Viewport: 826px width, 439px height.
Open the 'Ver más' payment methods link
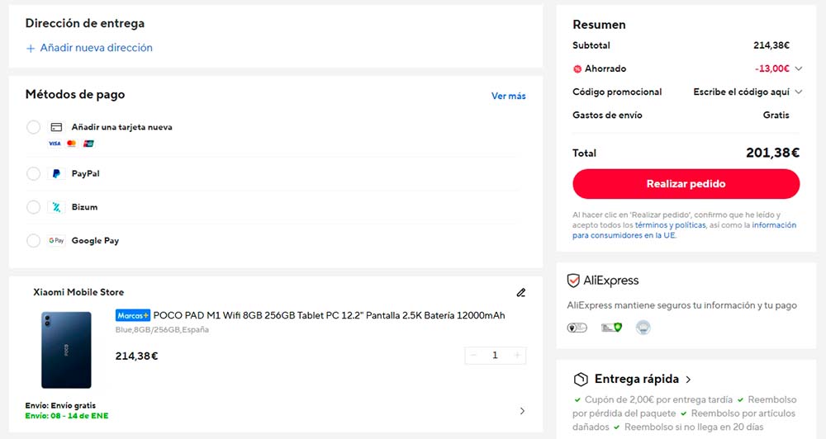[x=508, y=96]
